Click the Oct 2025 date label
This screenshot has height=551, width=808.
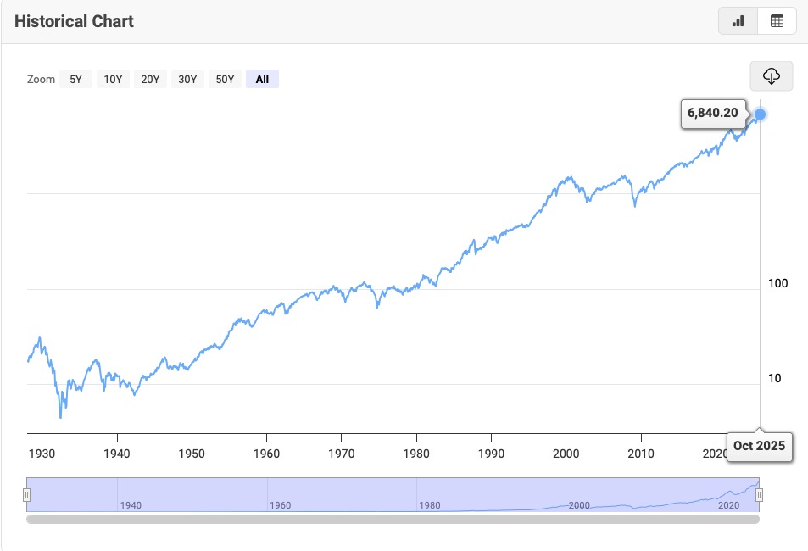(x=759, y=446)
